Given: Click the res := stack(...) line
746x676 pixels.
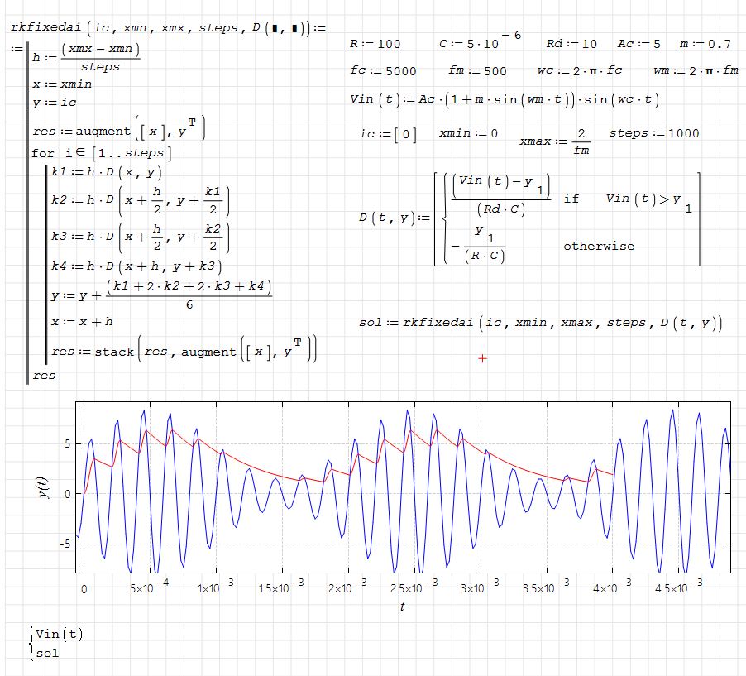Looking at the screenshot, I should 183,352.
